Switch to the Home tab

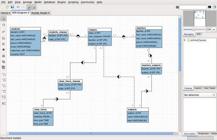tap(4, 13)
